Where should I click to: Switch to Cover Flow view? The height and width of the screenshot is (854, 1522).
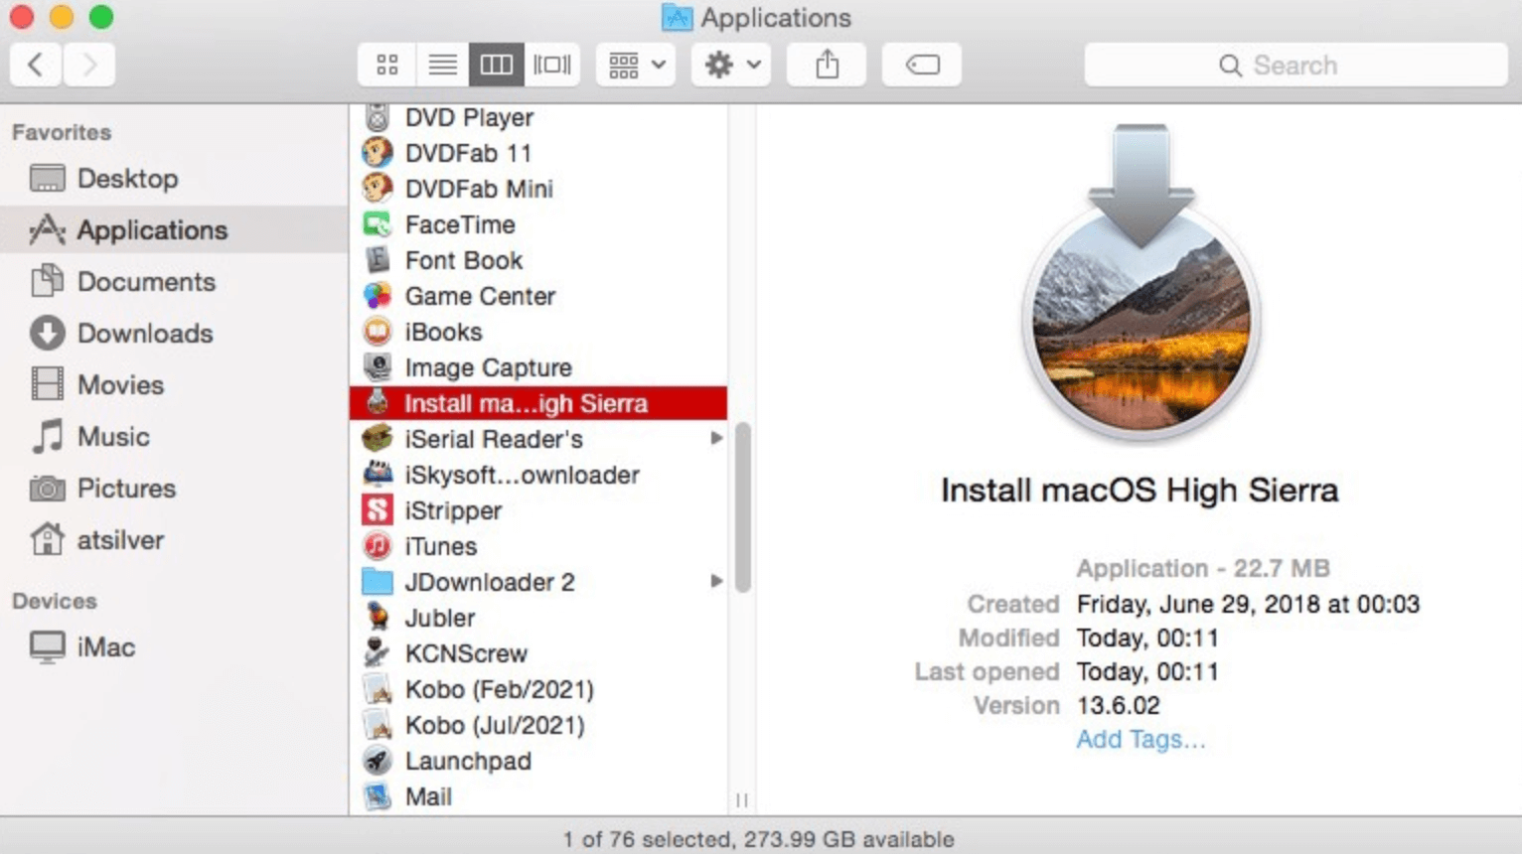coord(552,64)
